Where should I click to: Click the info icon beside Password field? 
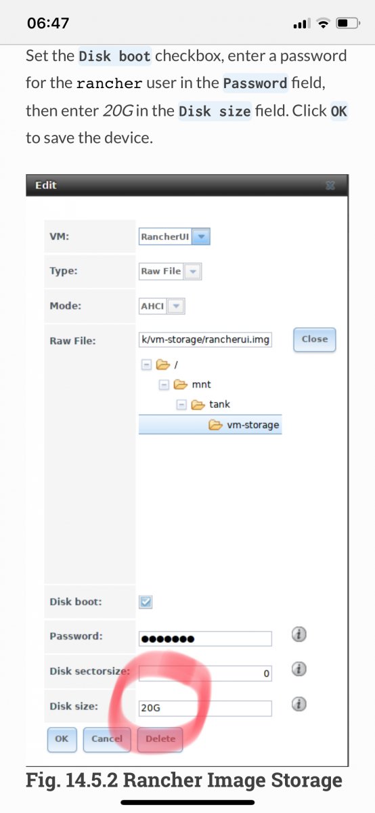pos(299,635)
